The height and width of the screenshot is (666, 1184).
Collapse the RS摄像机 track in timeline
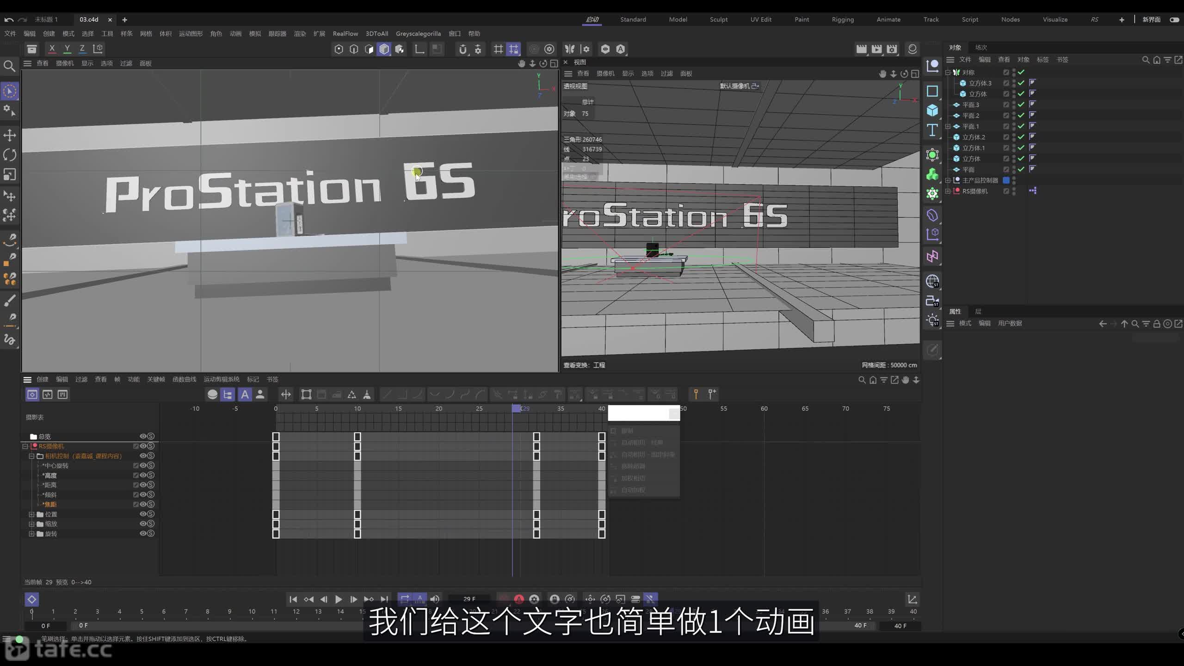[25, 446]
